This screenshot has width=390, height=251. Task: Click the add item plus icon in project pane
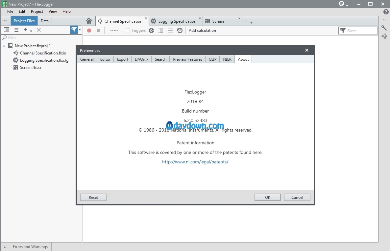tap(25, 30)
